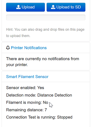Screen dimensions: 93x127
Task: Click the Filament is moving: No status
Action: (27, 102)
